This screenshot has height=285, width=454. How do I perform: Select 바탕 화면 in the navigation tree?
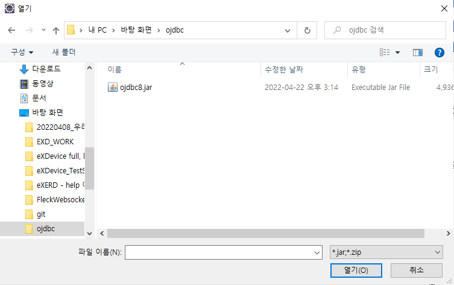coord(48,112)
